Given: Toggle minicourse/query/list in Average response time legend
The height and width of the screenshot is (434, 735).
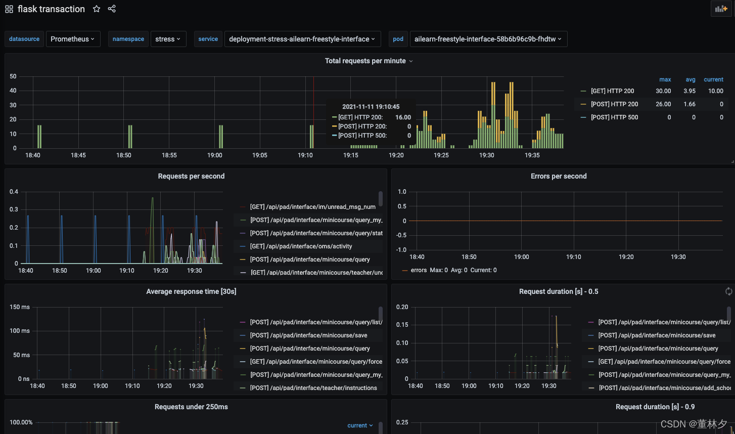Looking at the screenshot, I should click(x=316, y=322).
